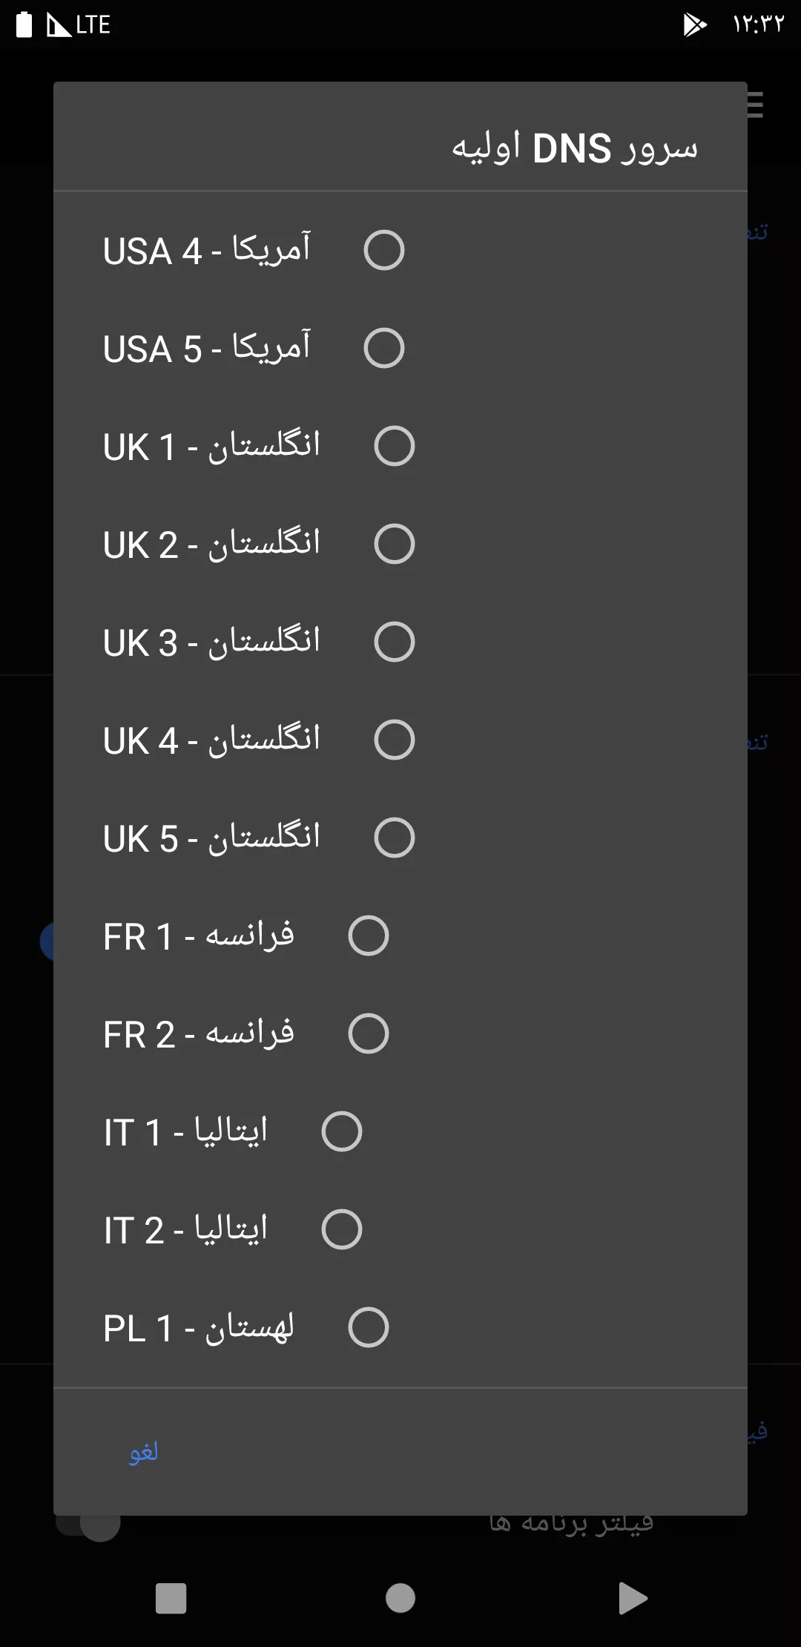Screen dimensions: 801x1647
Task: Choose USA 5 as primary DNS
Action: coord(383,348)
